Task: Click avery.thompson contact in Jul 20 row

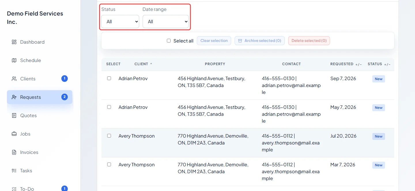Action: click(290, 143)
